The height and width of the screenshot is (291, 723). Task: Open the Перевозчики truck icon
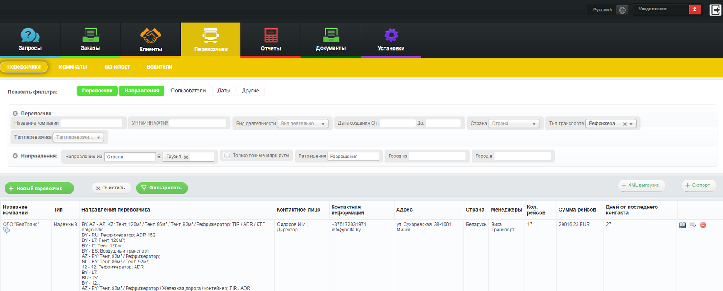[211, 36]
